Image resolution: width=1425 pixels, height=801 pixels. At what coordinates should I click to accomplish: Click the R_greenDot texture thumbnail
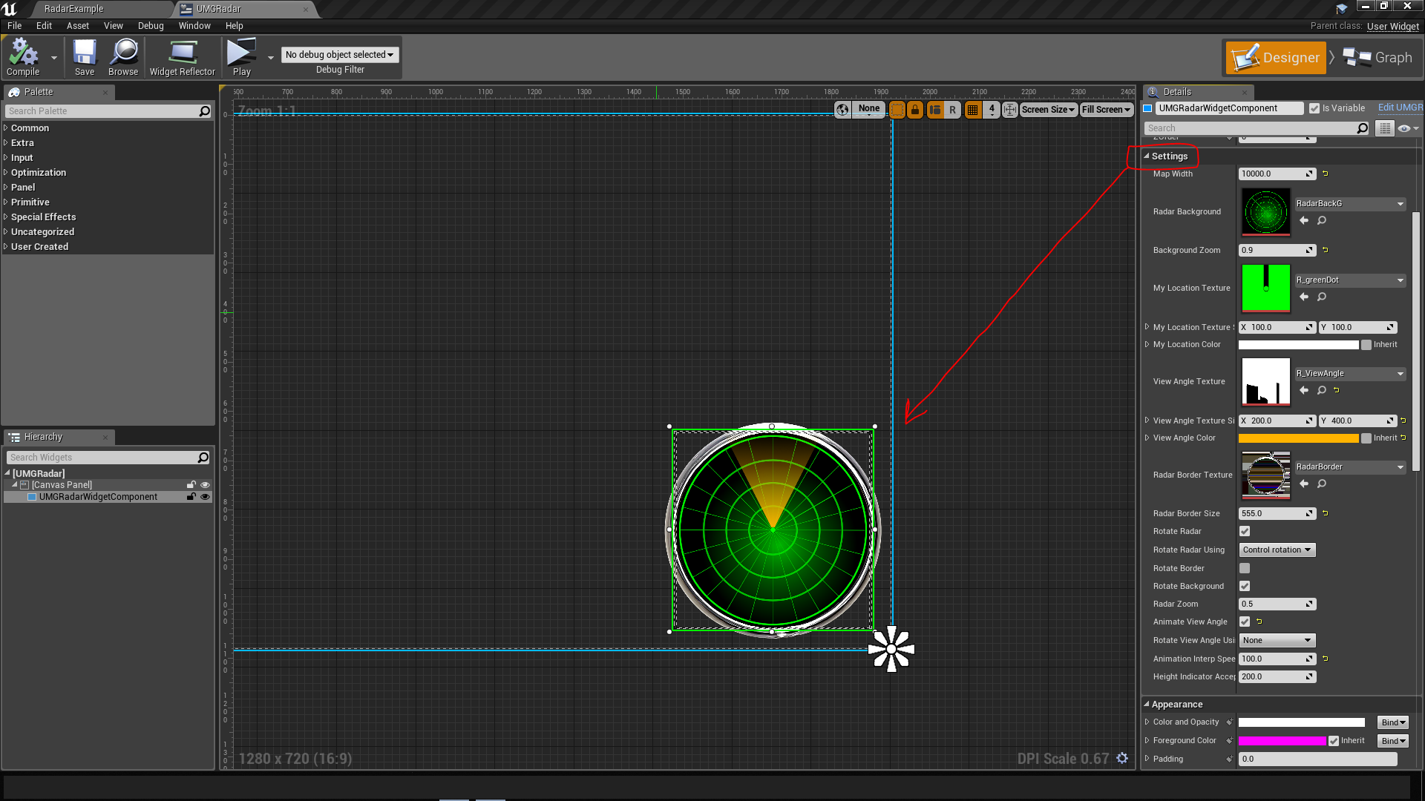pos(1265,286)
